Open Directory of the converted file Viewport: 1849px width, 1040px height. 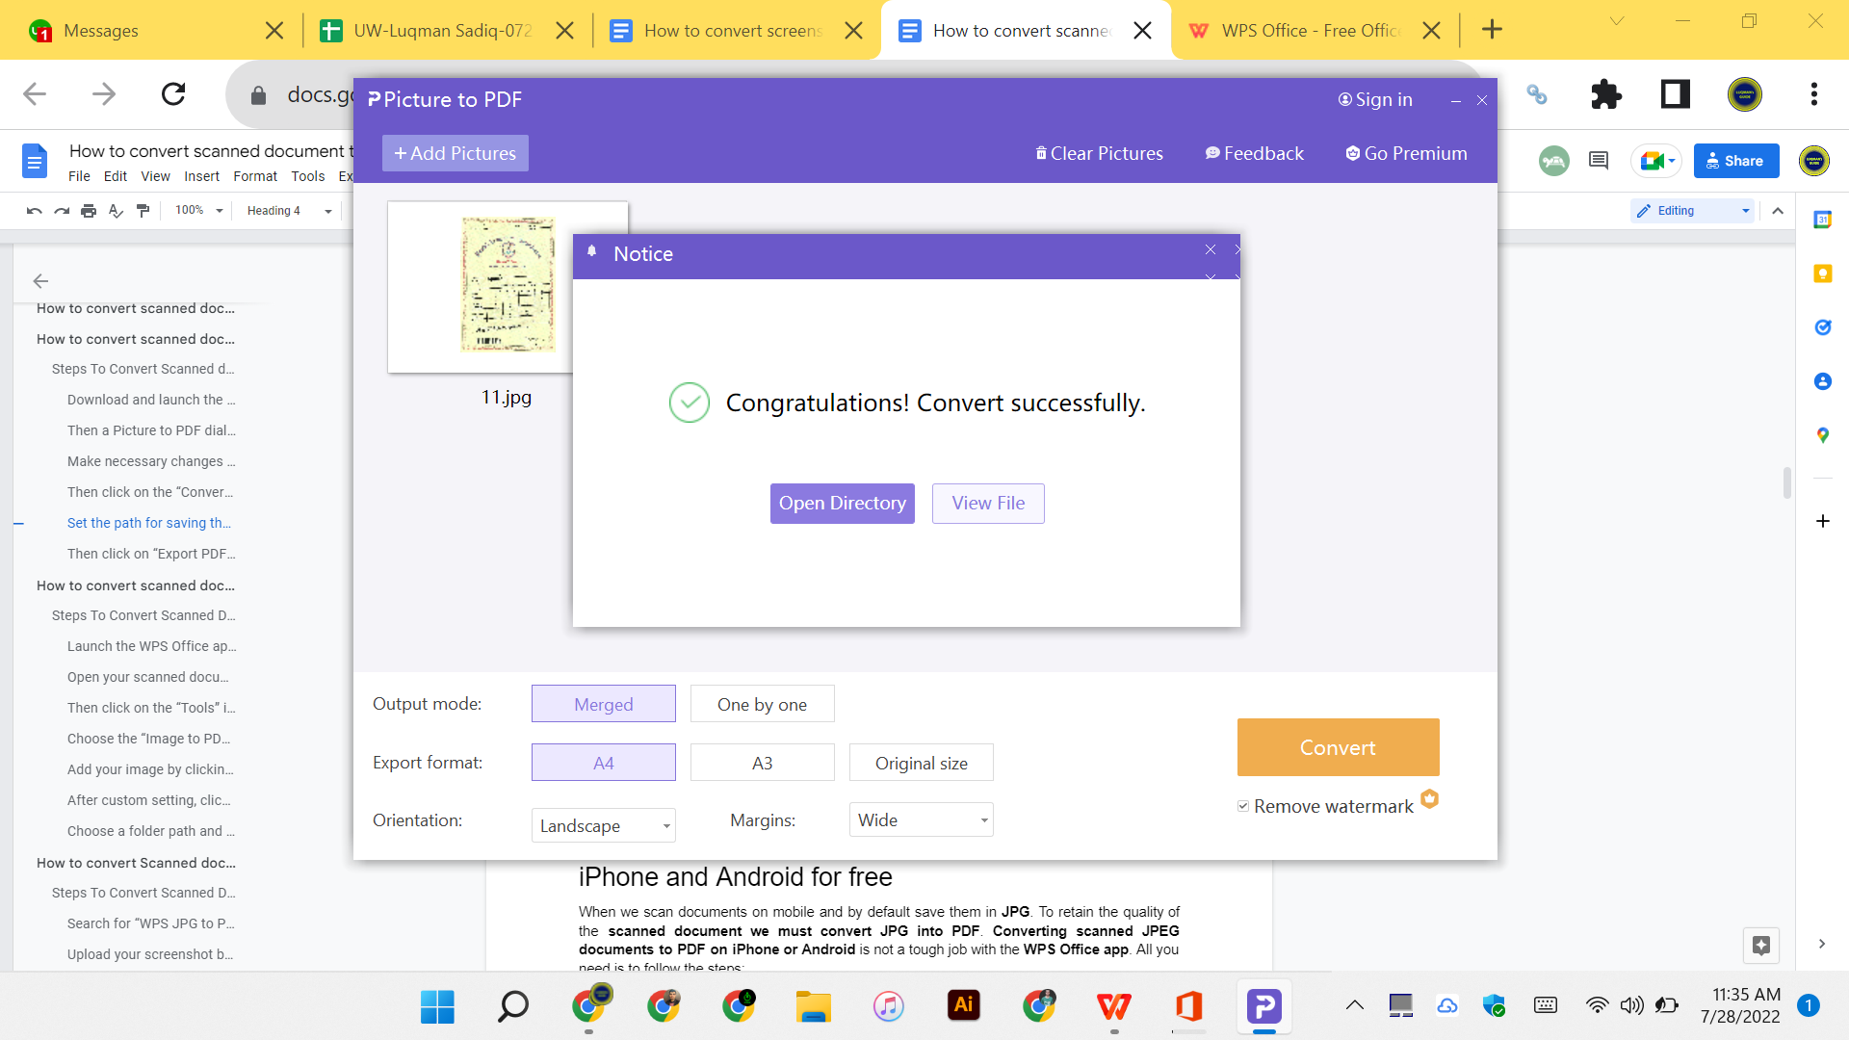[842, 503]
